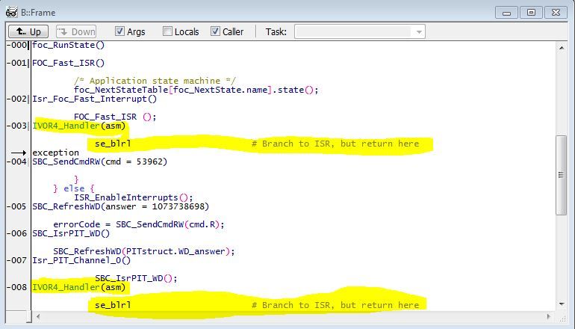Click the 'SBC_IsrPIT_WD();' caller line
575x329 pixels.
coord(136,278)
